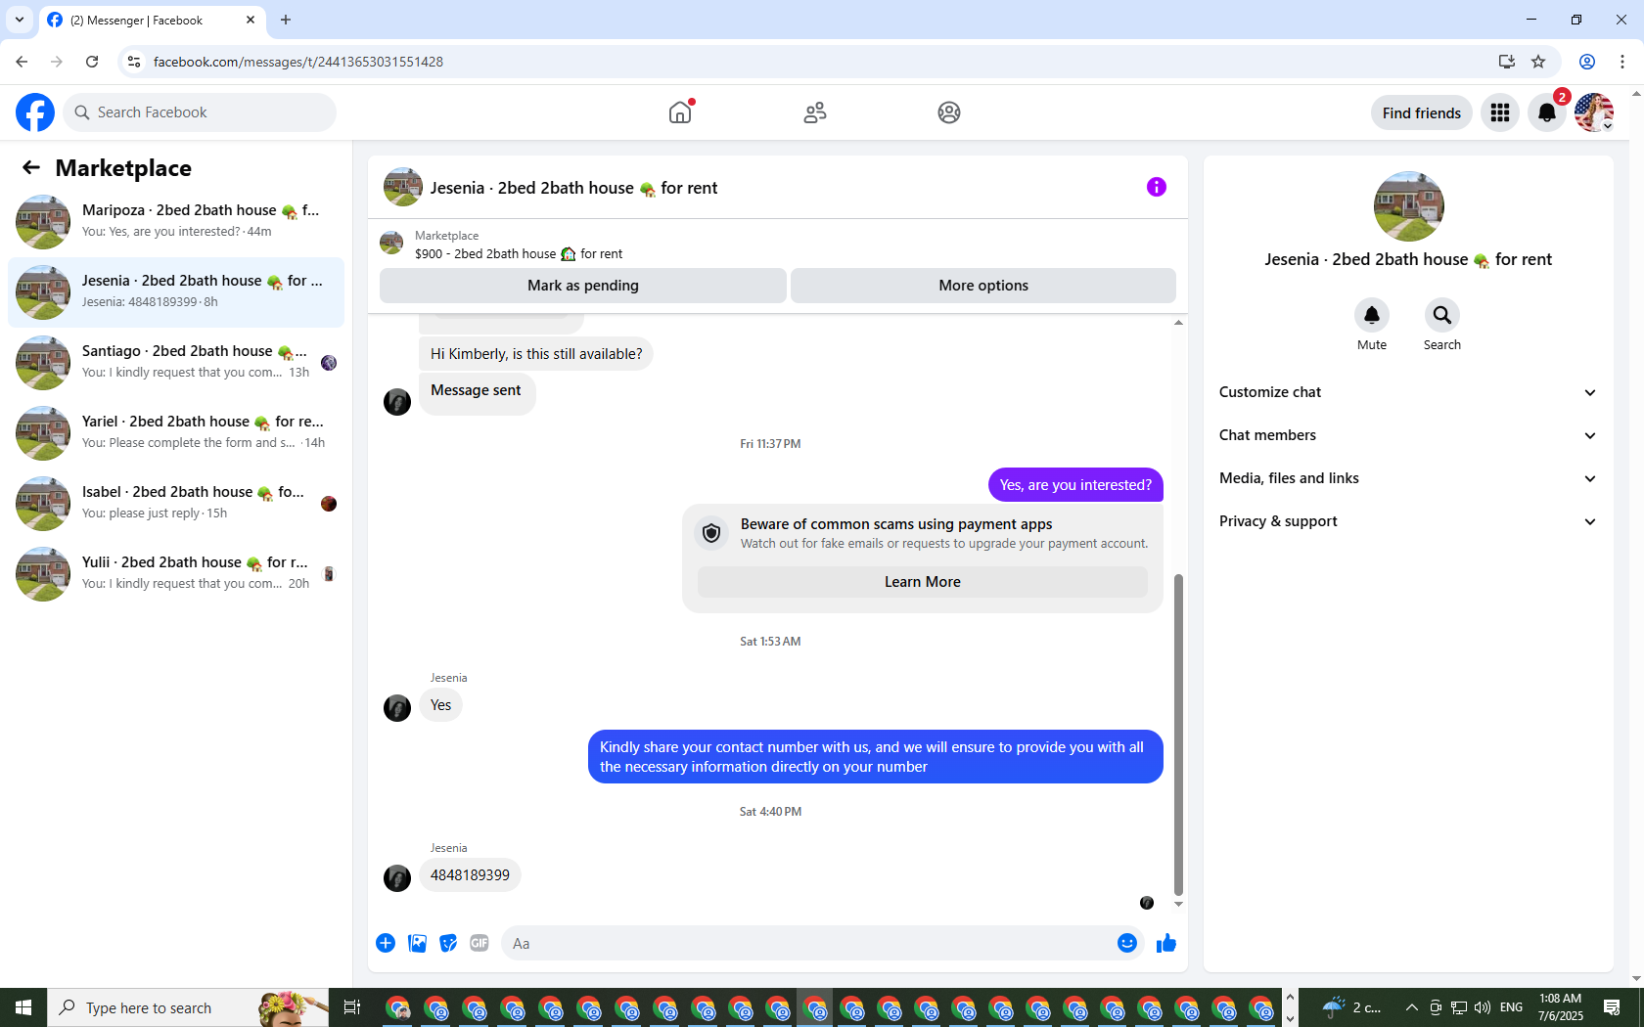Open the account profile picture menu
The height and width of the screenshot is (1027, 1644).
(1594, 112)
